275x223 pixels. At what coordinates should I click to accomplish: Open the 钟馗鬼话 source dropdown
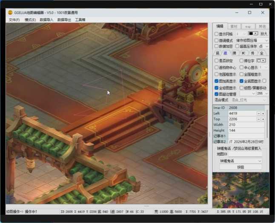pos(241,161)
